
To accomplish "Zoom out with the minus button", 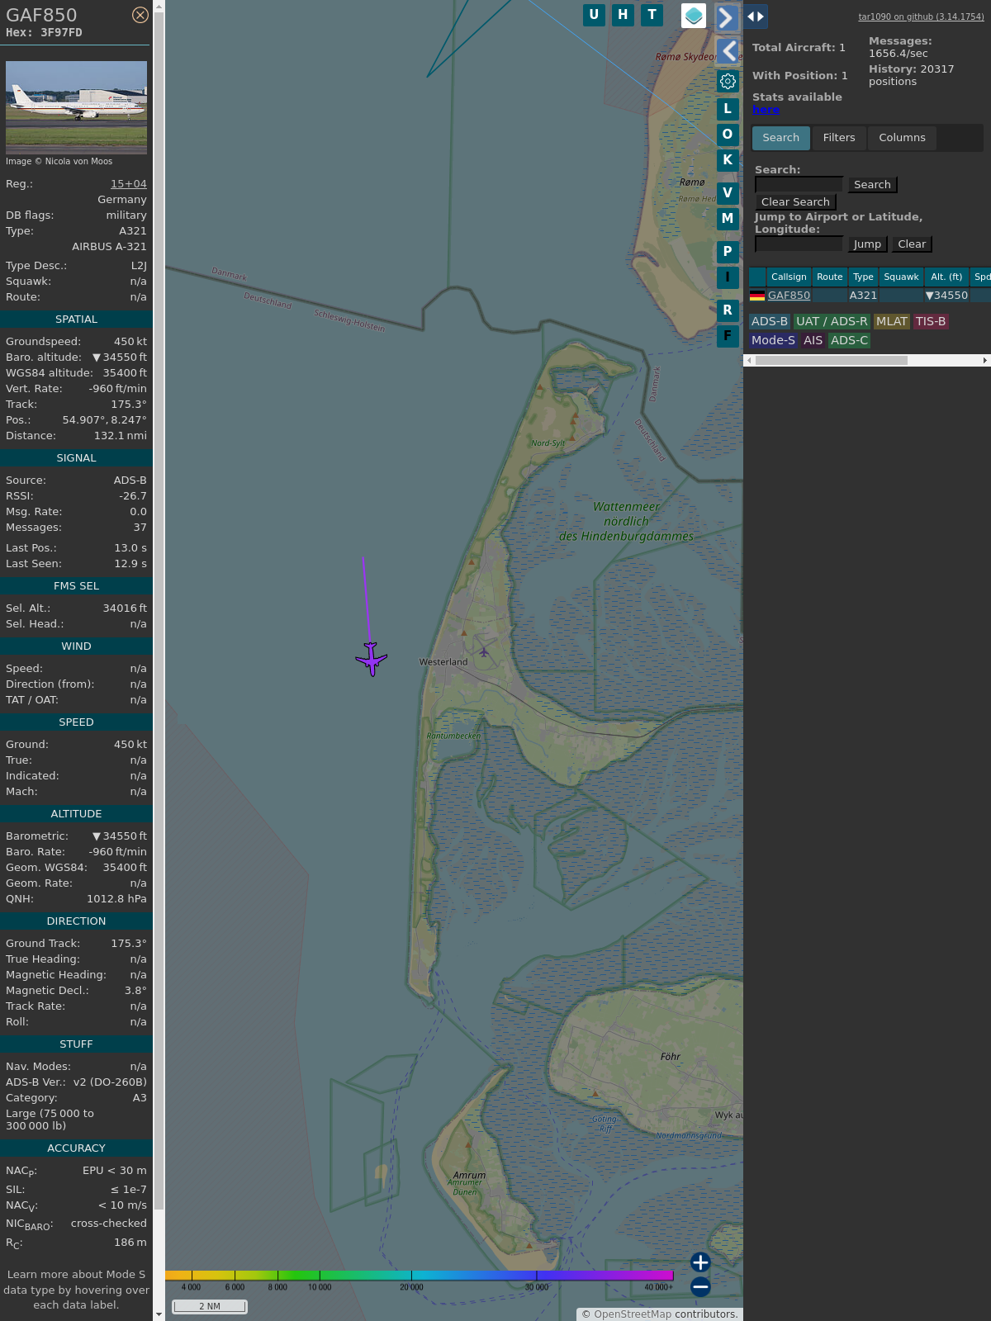I will point(700,1286).
